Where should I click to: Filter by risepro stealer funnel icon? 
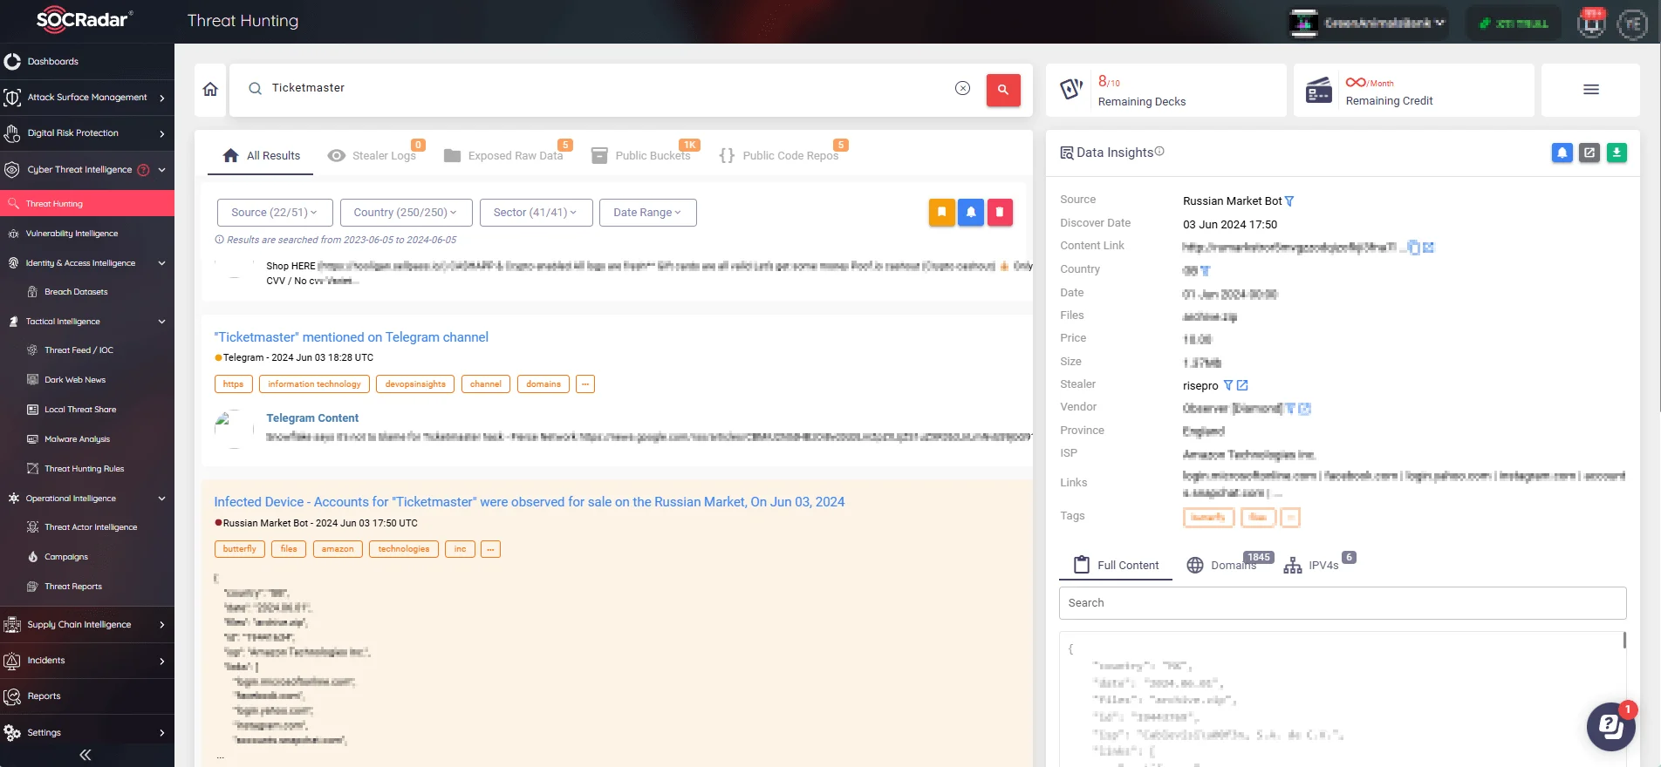pyautogui.click(x=1228, y=385)
